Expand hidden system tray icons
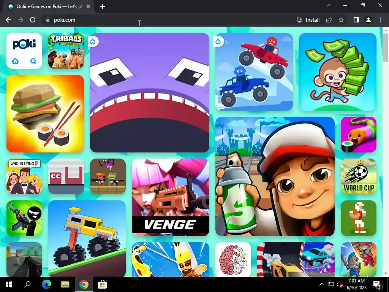The image size is (389, 292). [321, 284]
